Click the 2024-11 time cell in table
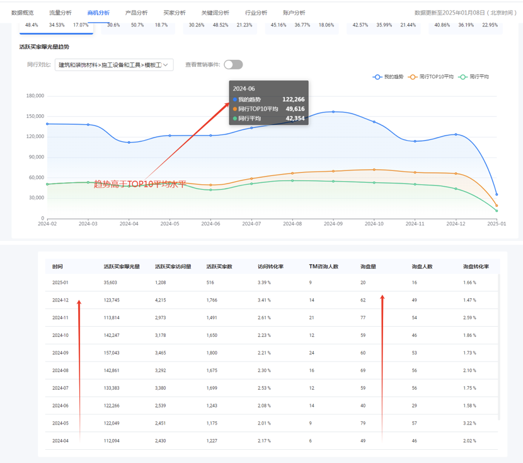The width and height of the screenshot is (523, 463). [60, 317]
